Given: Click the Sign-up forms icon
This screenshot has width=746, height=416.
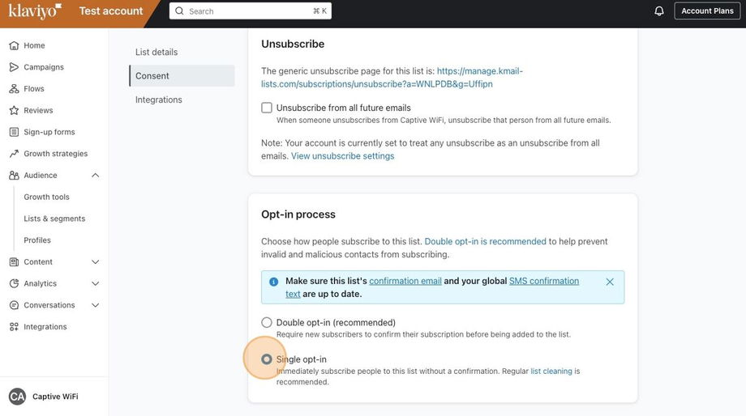Looking at the screenshot, I should [x=14, y=132].
